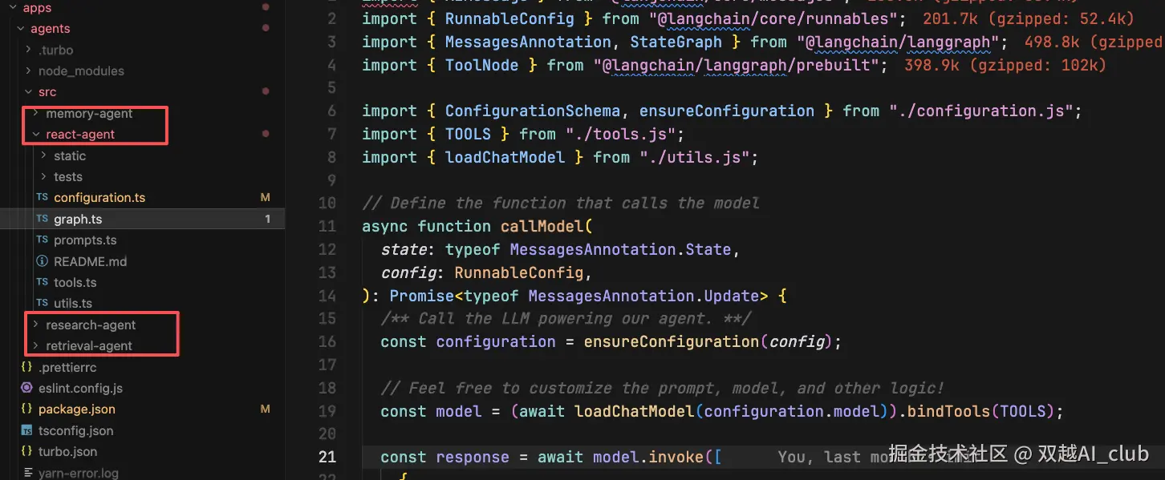The image size is (1165, 480).
Task: Expand the retrieval-agent folder chevron
Action: click(36, 345)
